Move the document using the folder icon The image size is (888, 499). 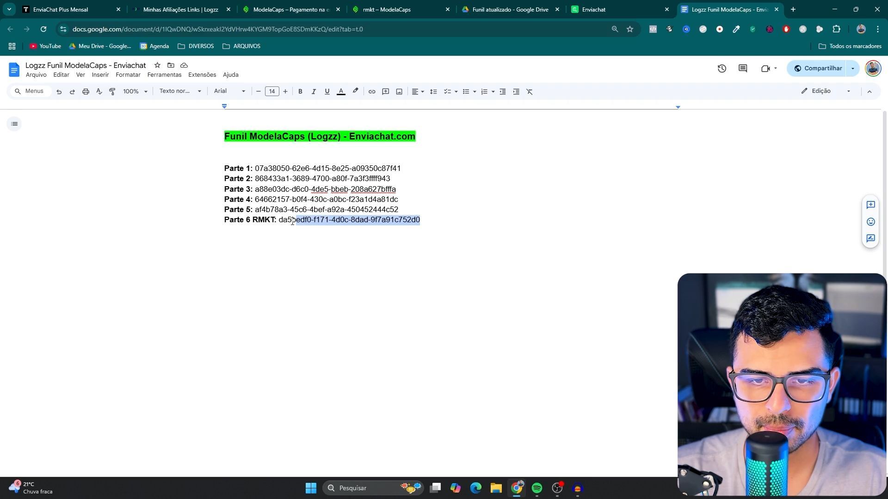click(x=171, y=65)
